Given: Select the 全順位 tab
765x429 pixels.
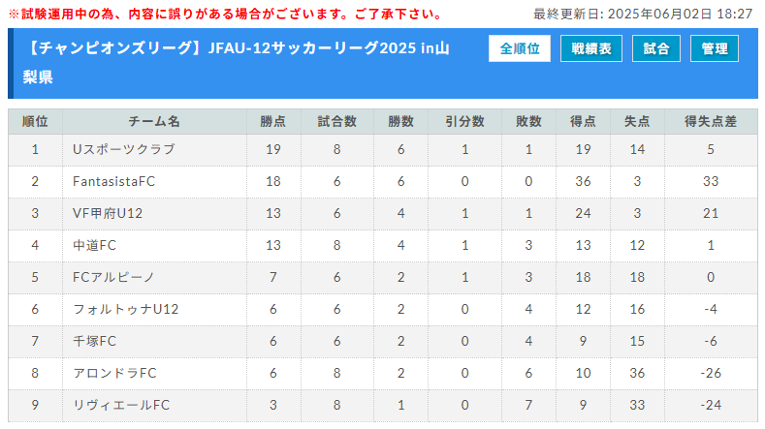Looking at the screenshot, I should tap(520, 48).
